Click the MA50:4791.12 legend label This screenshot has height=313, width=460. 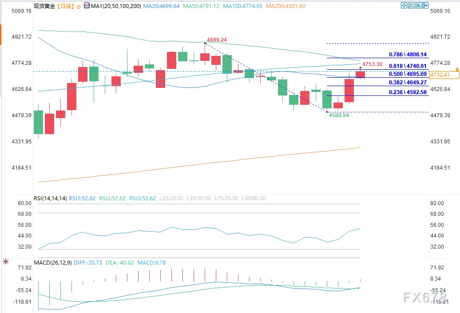click(201, 6)
